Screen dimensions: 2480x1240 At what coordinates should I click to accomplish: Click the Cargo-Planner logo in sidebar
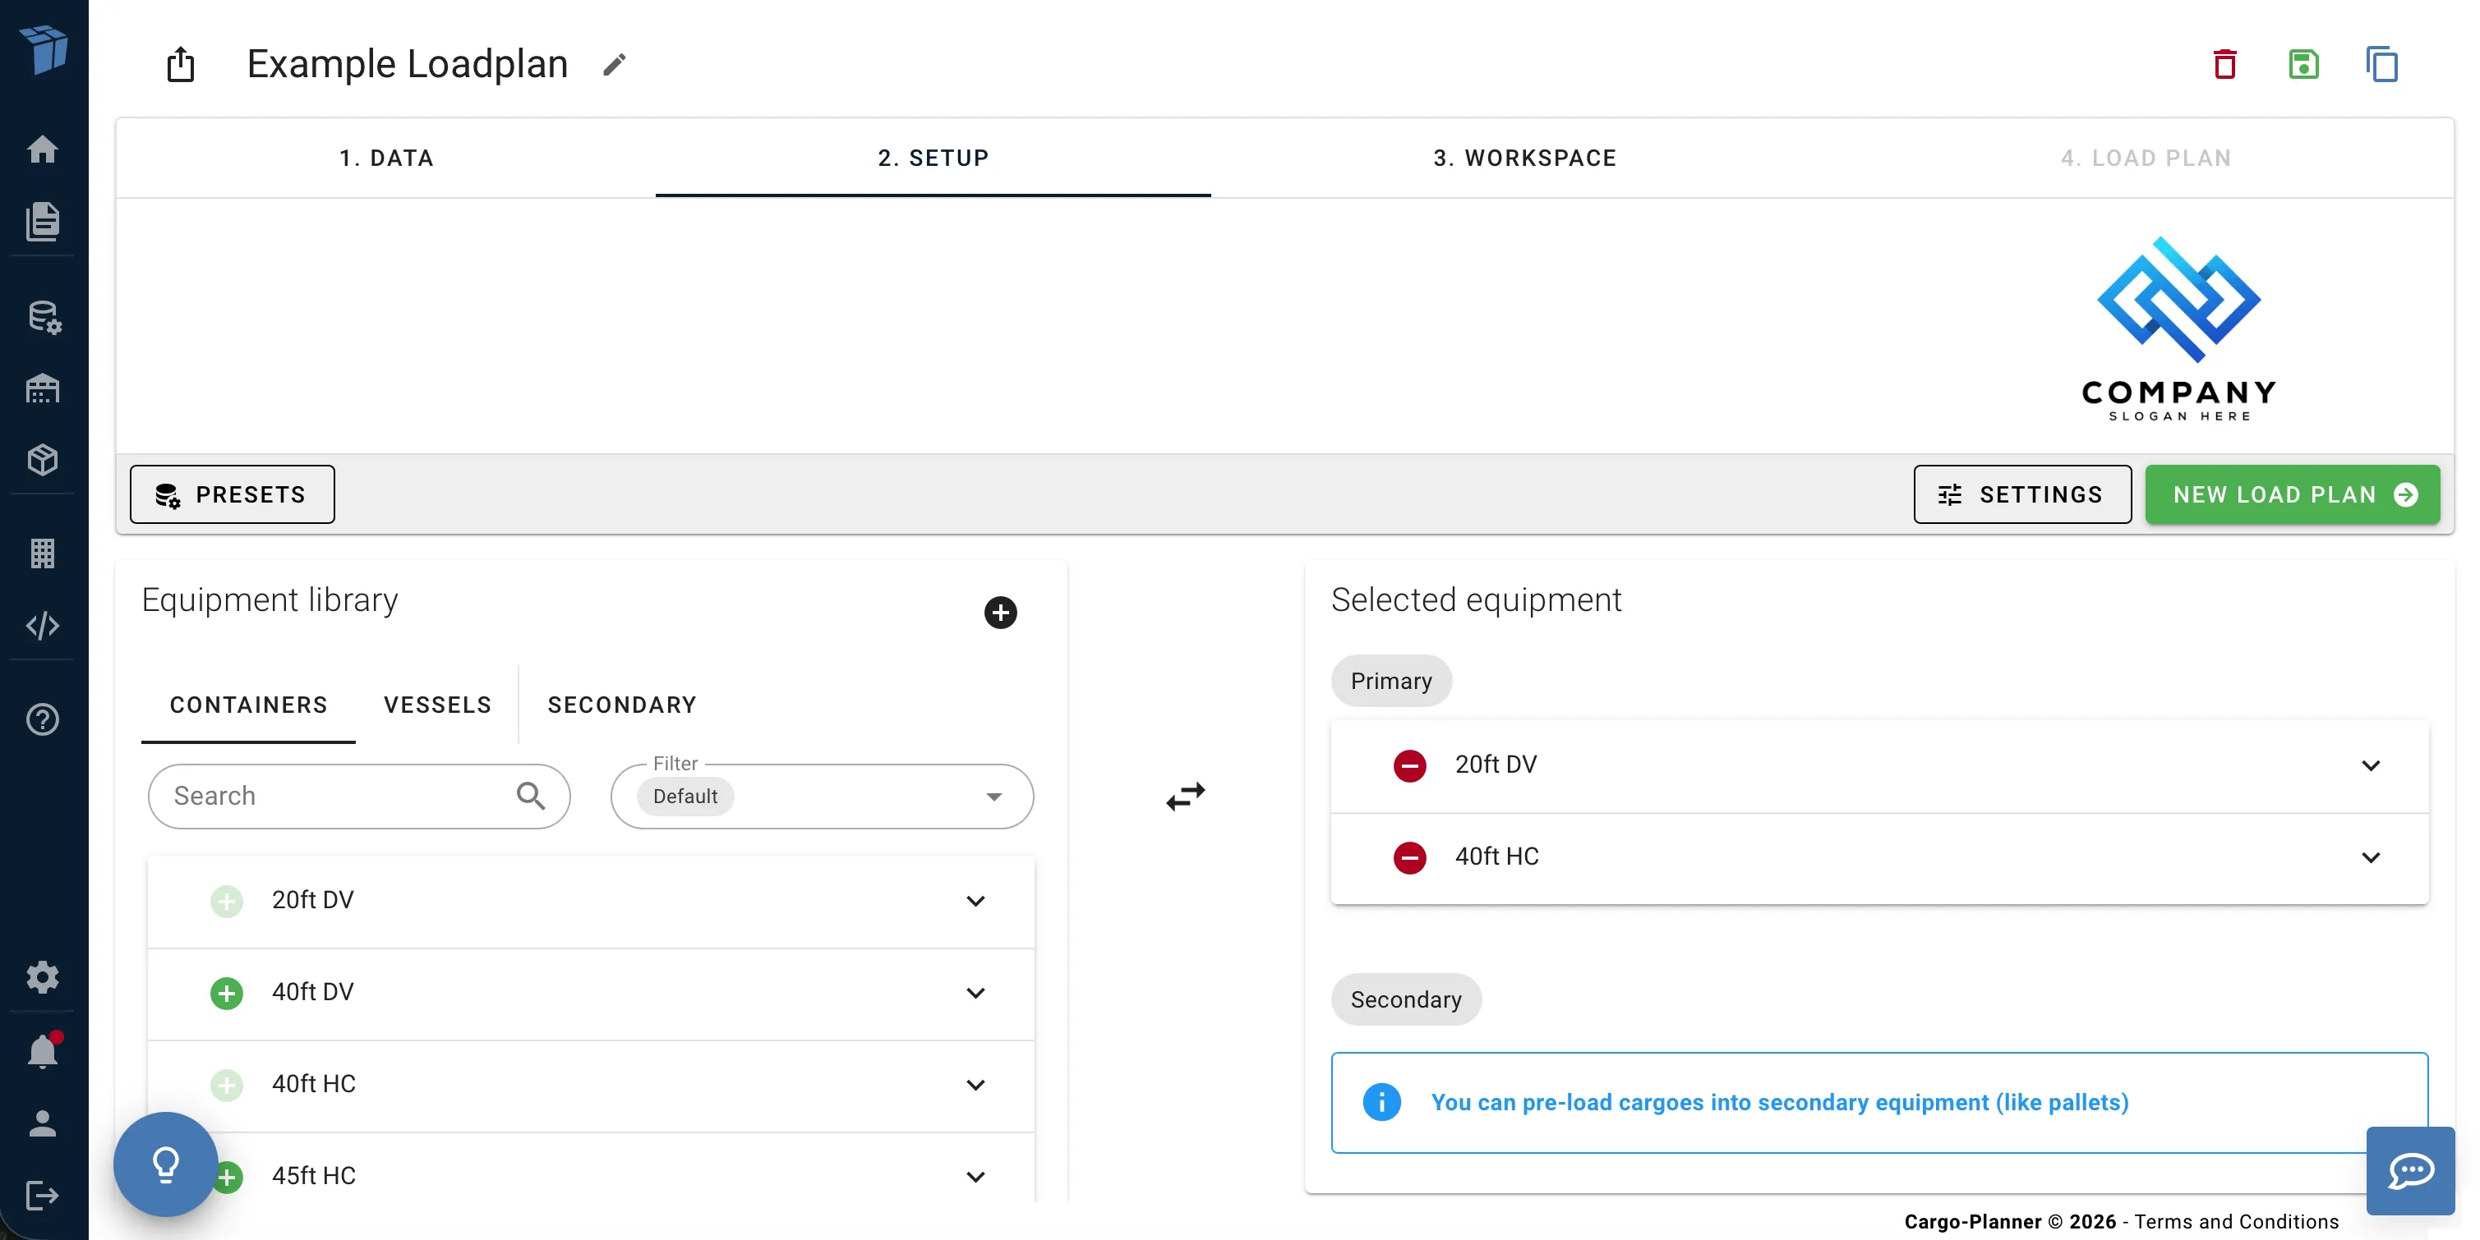(44, 48)
